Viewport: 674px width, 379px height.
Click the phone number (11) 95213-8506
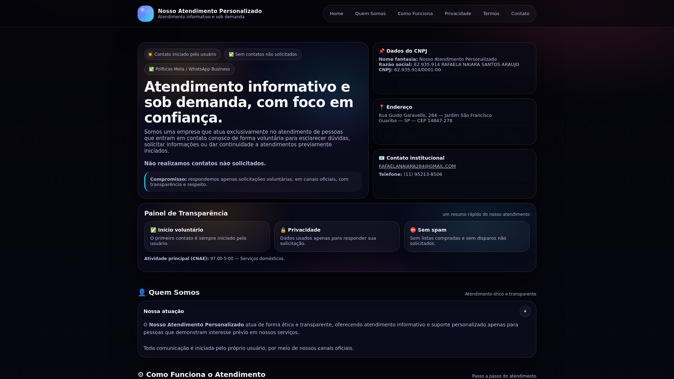coord(423,174)
